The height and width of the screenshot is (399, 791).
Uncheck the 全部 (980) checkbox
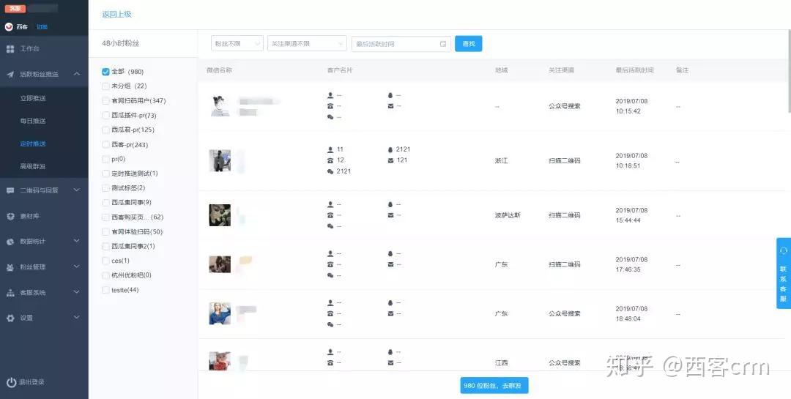point(105,72)
